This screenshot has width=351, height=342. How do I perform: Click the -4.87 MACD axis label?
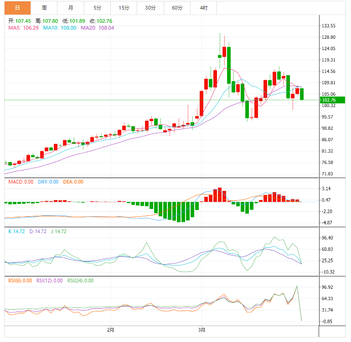[327, 223]
